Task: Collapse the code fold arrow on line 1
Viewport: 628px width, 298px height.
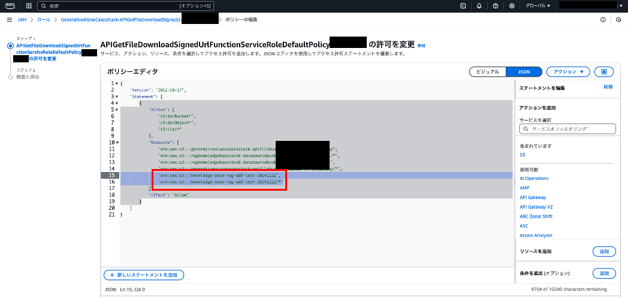Action: click(x=116, y=83)
